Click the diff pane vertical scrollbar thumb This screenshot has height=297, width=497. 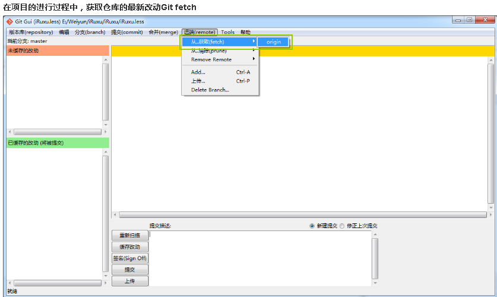[x=491, y=134]
